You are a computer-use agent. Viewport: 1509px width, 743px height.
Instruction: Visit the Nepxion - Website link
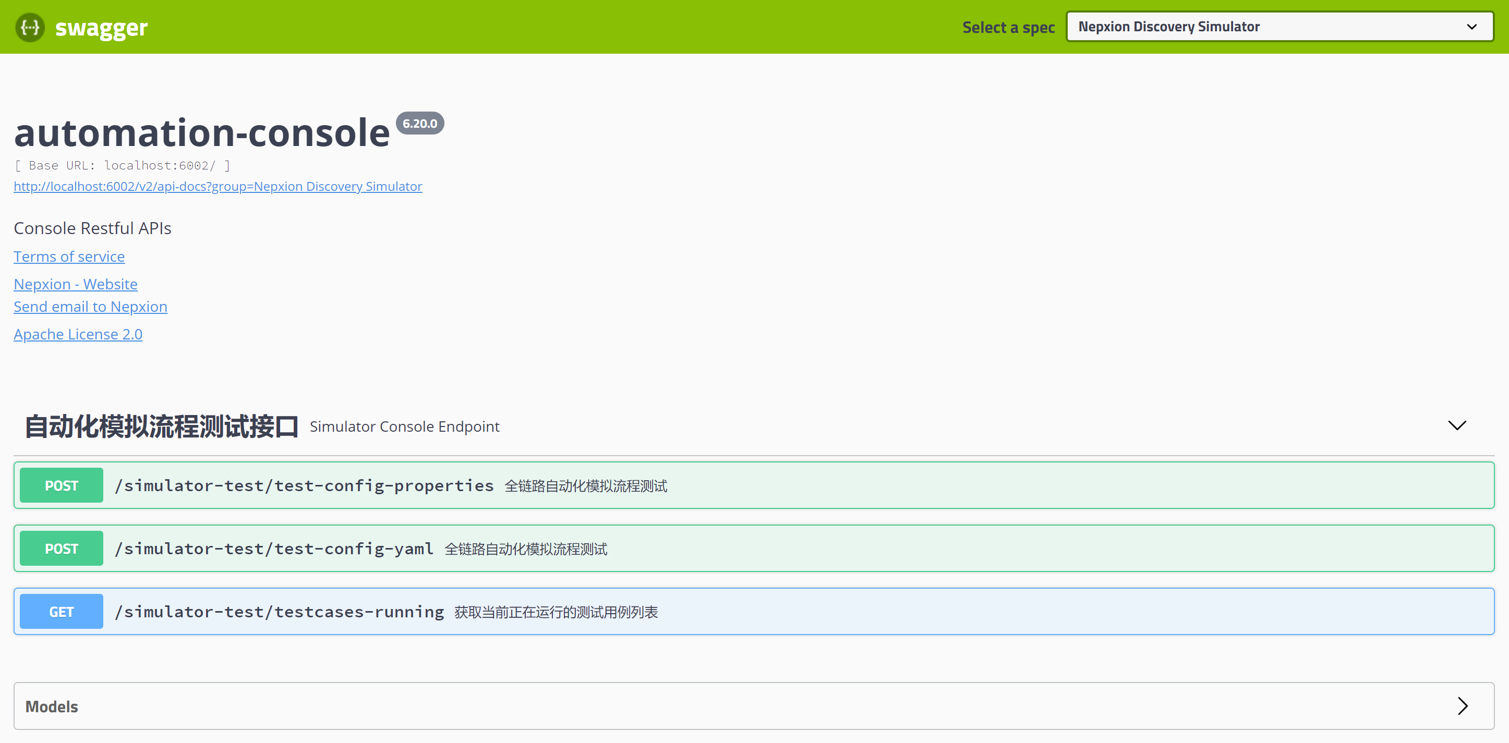coord(76,284)
